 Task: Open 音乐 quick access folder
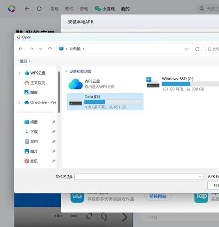coord(31,161)
